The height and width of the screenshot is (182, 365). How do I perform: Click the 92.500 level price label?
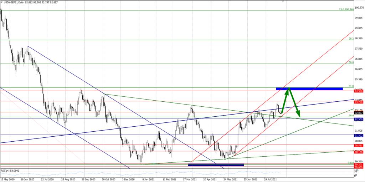(358, 119)
